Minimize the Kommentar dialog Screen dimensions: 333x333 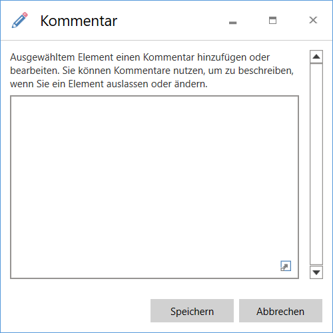232,23
